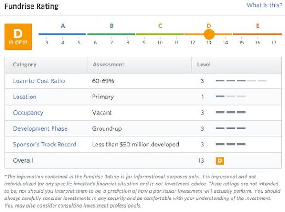This screenshot has width=285, height=212.
Task: Click the green B segment of rating scale
Action: pos(111,34)
